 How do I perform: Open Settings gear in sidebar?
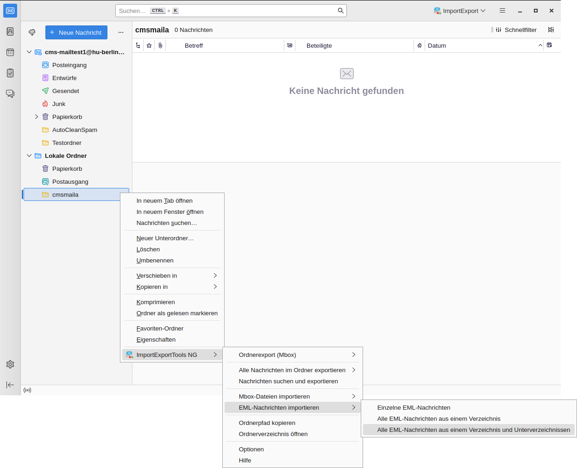pyautogui.click(x=10, y=364)
